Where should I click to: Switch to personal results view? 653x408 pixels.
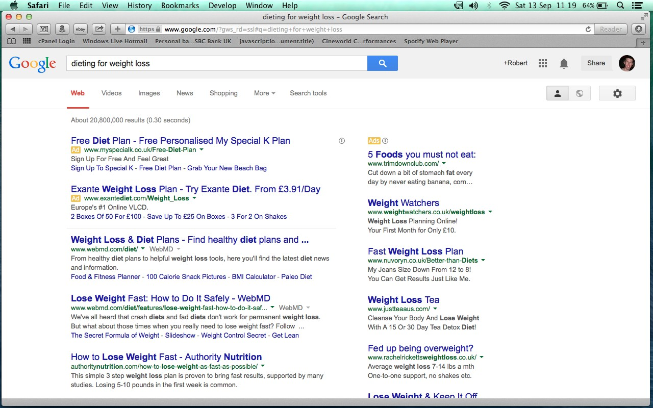point(558,93)
